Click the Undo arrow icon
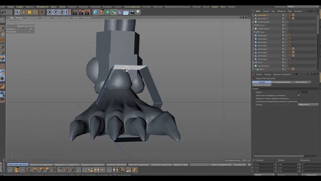Image resolution: width=321 pixels, height=181 pixels. tap(4, 12)
